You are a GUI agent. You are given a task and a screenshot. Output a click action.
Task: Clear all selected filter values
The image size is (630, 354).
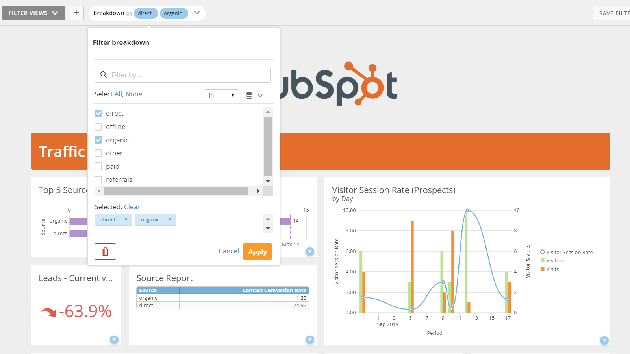coord(132,206)
